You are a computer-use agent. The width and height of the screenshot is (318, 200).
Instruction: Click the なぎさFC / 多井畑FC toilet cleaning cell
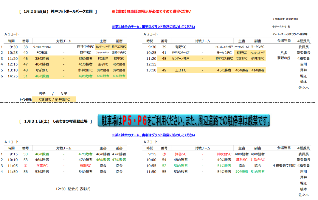tap(54, 99)
